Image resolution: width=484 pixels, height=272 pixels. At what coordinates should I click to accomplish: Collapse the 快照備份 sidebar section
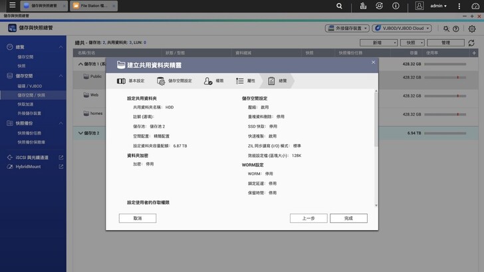pos(60,123)
